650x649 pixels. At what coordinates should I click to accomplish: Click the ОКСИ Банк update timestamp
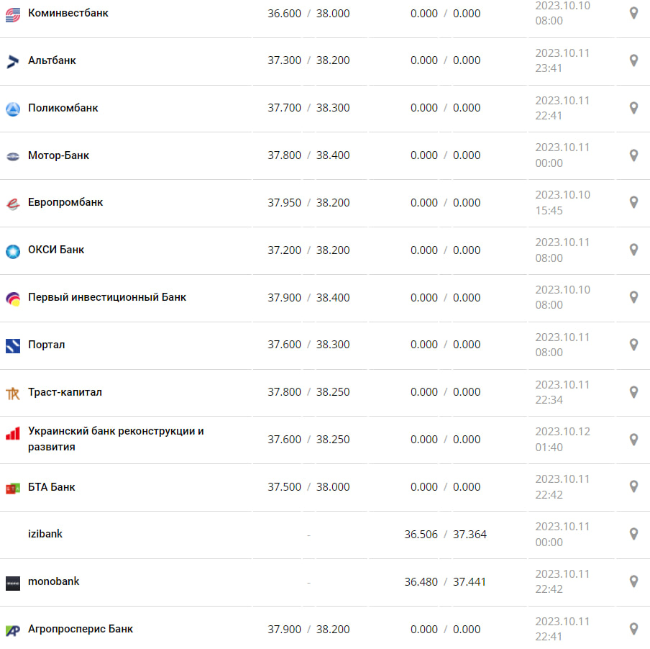click(562, 250)
